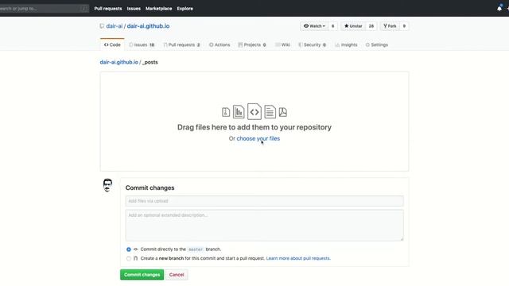509x286 pixels.
Task: Fork the repository
Action: pyautogui.click(x=390, y=26)
